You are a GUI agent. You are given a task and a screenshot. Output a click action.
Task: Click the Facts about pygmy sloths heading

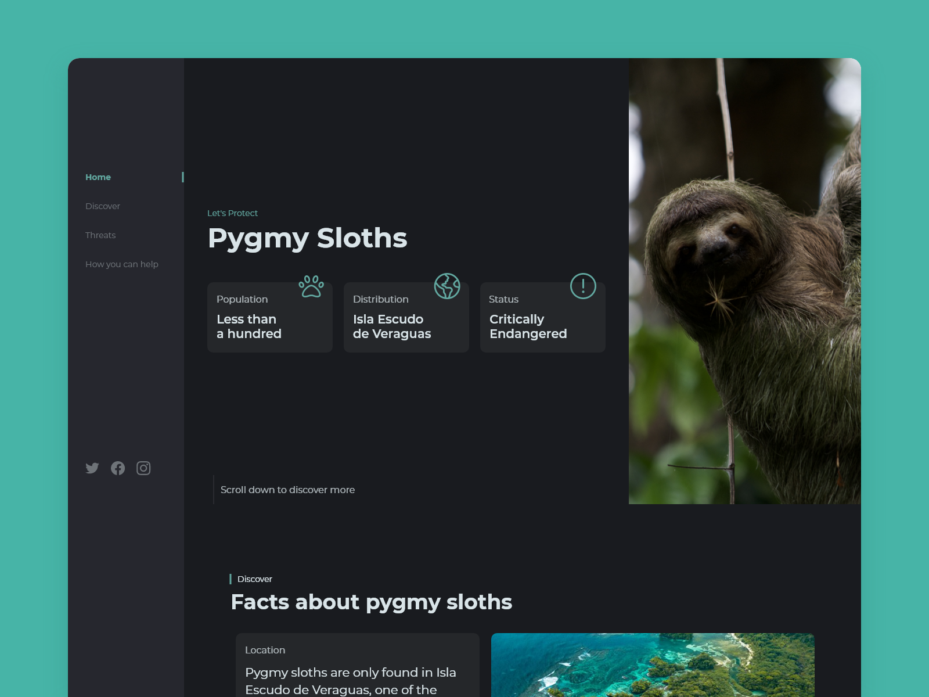coord(371,602)
